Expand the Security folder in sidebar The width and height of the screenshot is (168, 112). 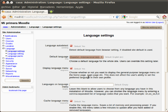[10, 61]
